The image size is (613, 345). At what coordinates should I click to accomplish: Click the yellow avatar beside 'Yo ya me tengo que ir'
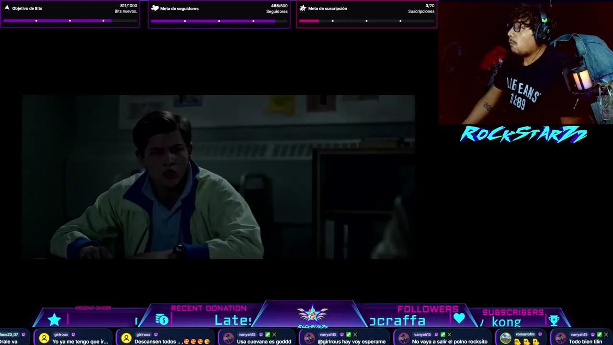click(x=44, y=338)
